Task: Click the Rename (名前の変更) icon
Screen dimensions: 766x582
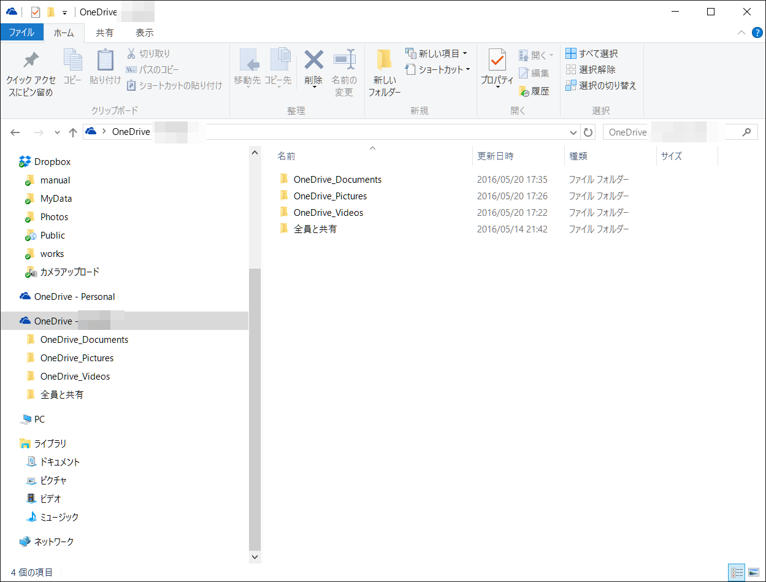Action: pyautogui.click(x=344, y=60)
